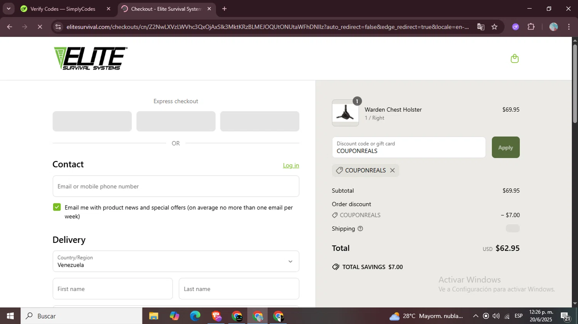Click the Warden Chest Holster product name
This screenshot has height=324, width=578.
coord(393,110)
